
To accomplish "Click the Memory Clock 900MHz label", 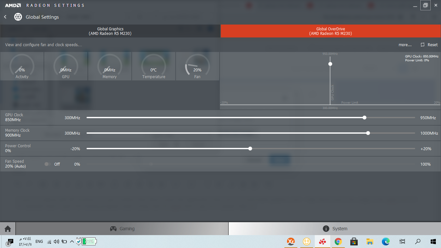I will [x=17, y=133].
